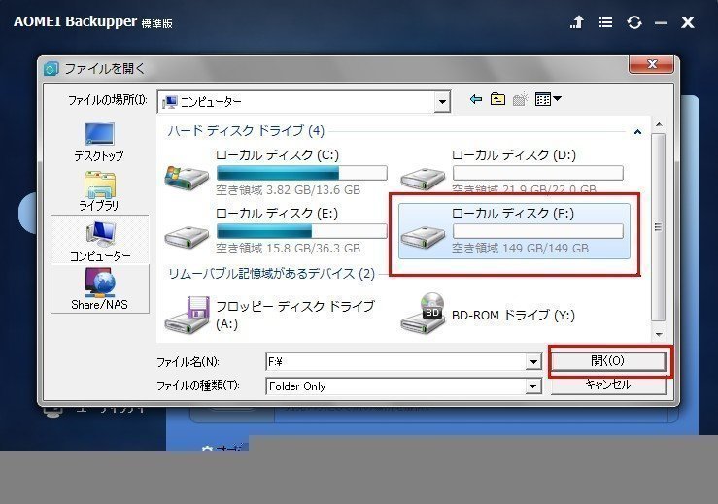Expand the ファイルの場所 location dropdown
Viewport: 718px width, 504px height.
(x=442, y=102)
